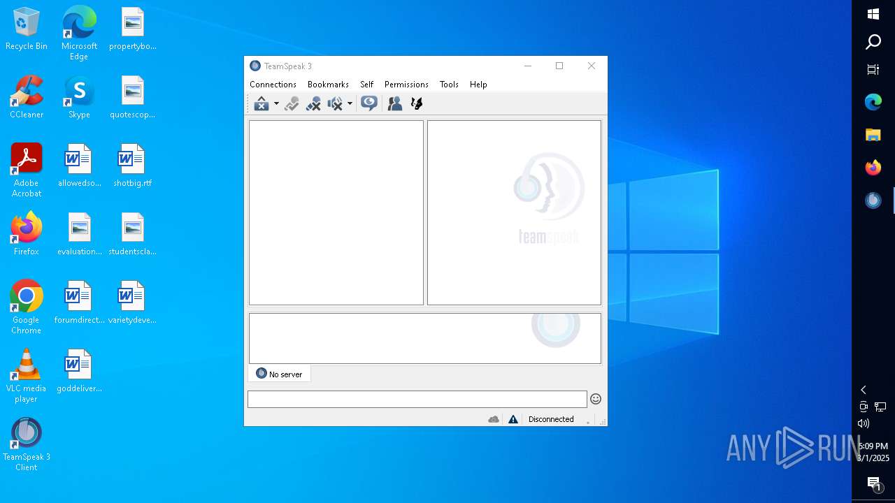Open notification center icon
This screenshot has width=895, height=503.
click(x=873, y=483)
